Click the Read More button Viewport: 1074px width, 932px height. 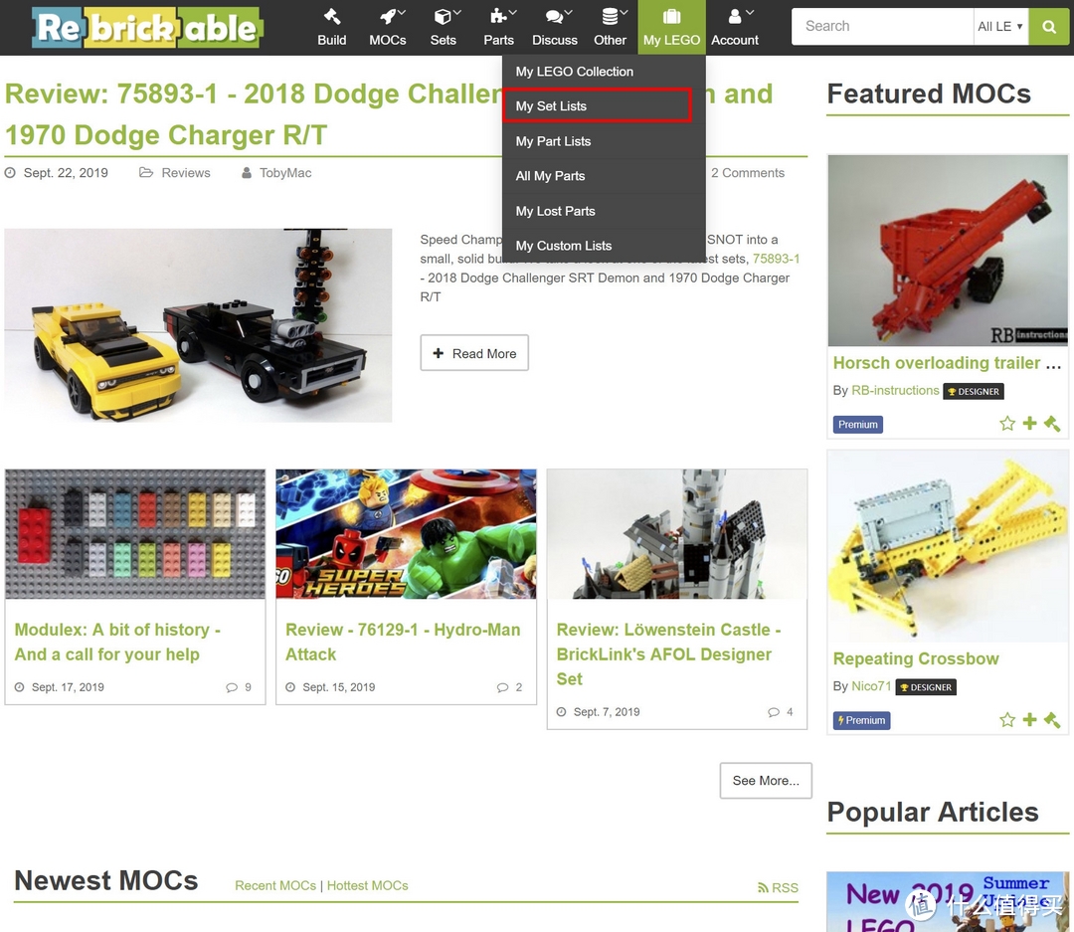pyautogui.click(x=474, y=353)
